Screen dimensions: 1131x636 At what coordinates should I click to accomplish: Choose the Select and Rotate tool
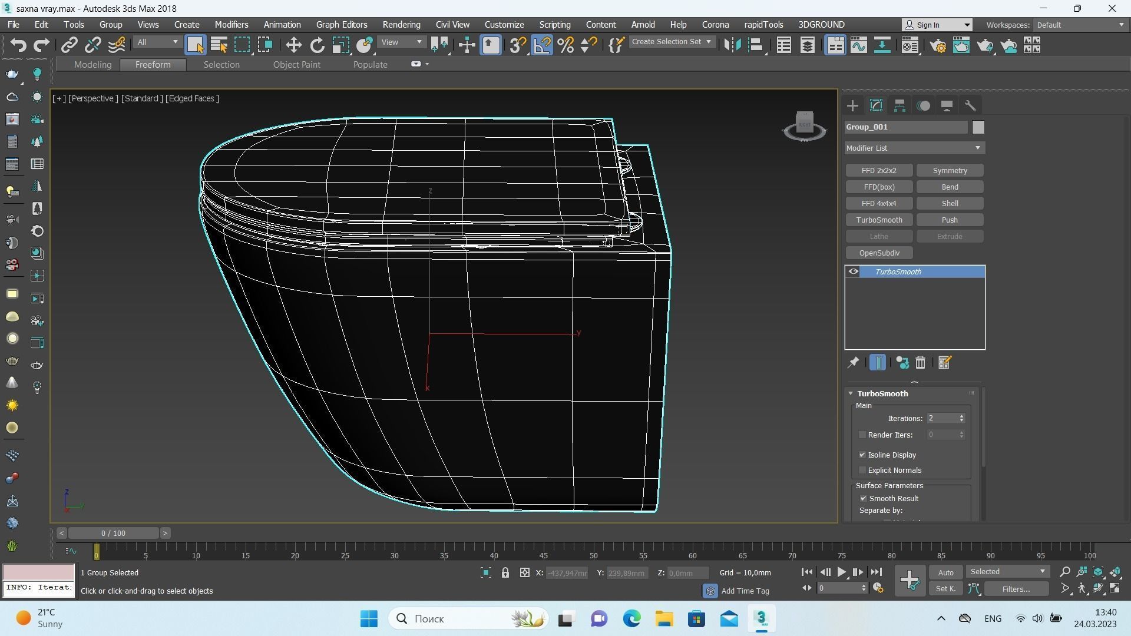click(317, 45)
